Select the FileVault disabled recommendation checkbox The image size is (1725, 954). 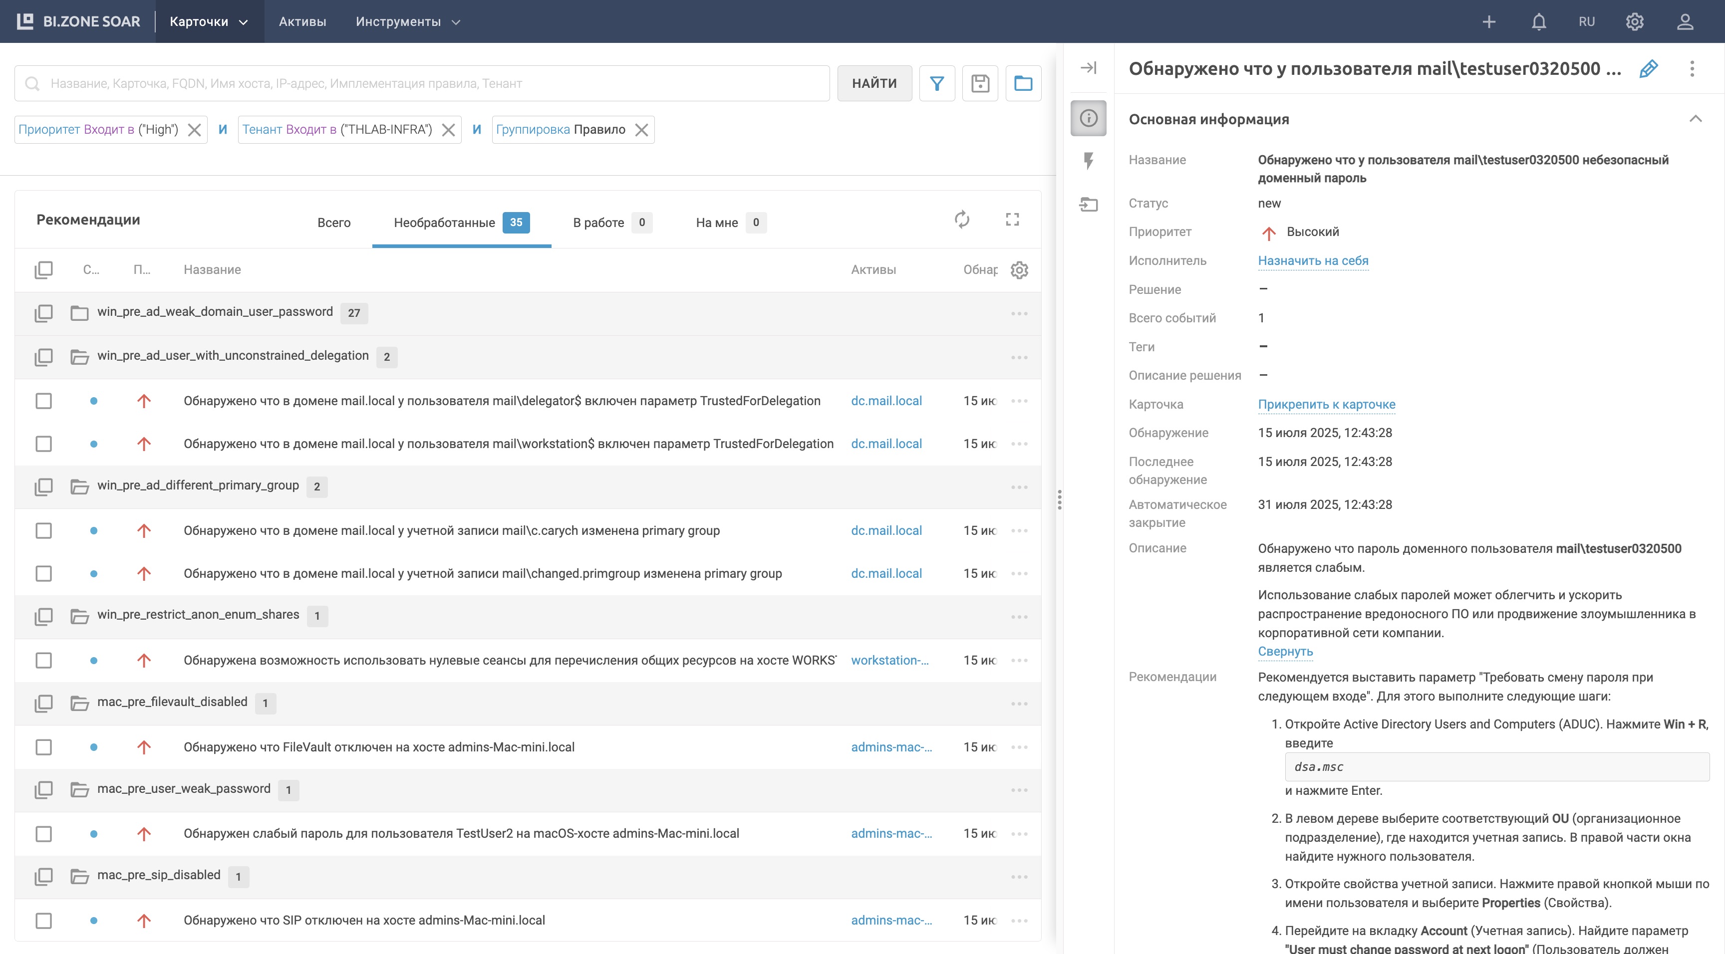[43, 747]
